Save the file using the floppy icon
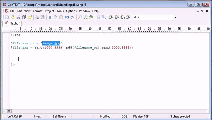Screen dimensions: 212x120 (x=18, y=17)
